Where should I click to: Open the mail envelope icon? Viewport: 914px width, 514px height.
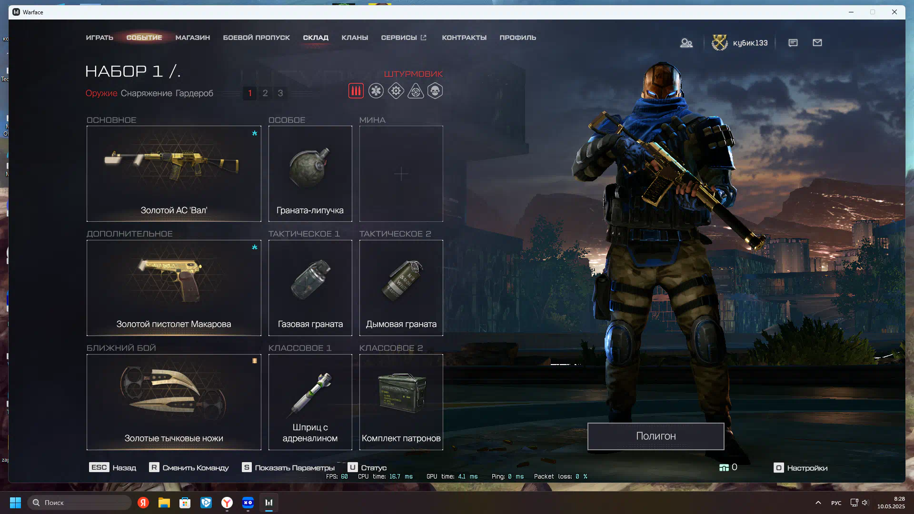(x=817, y=43)
